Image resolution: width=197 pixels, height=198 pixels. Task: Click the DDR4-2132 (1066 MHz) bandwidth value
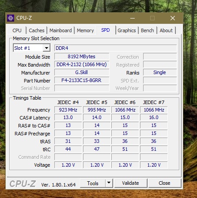(x=82, y=64)
